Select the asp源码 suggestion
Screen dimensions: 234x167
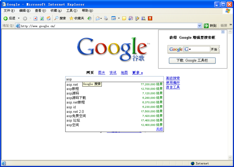pyautogui.click(x=115, y=93)
